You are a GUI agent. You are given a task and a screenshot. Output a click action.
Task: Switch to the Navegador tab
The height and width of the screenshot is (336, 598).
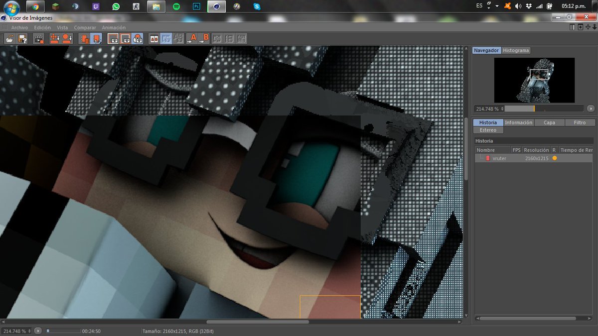click(486, 50)
